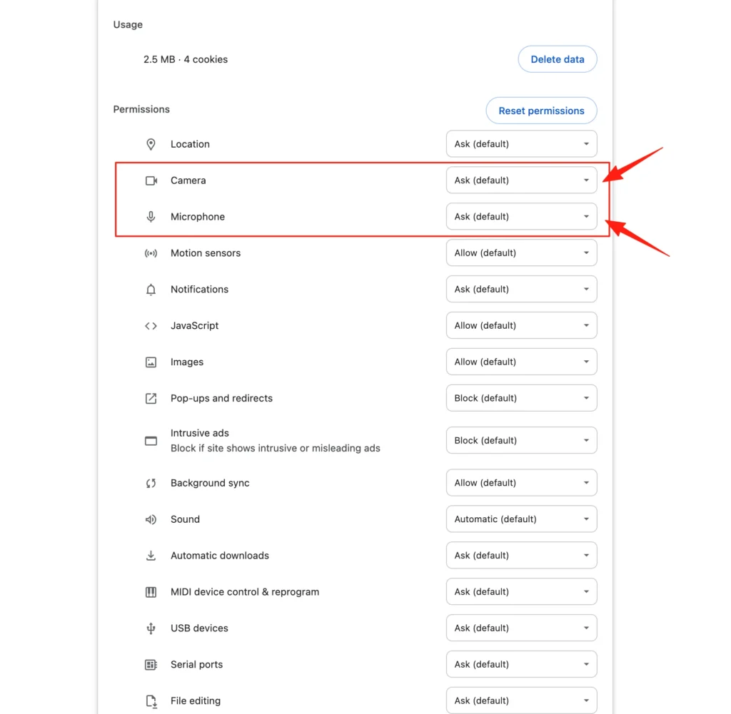
Task: Open the JavaScript Allow (default) dropdown
Action: [521, 325]
